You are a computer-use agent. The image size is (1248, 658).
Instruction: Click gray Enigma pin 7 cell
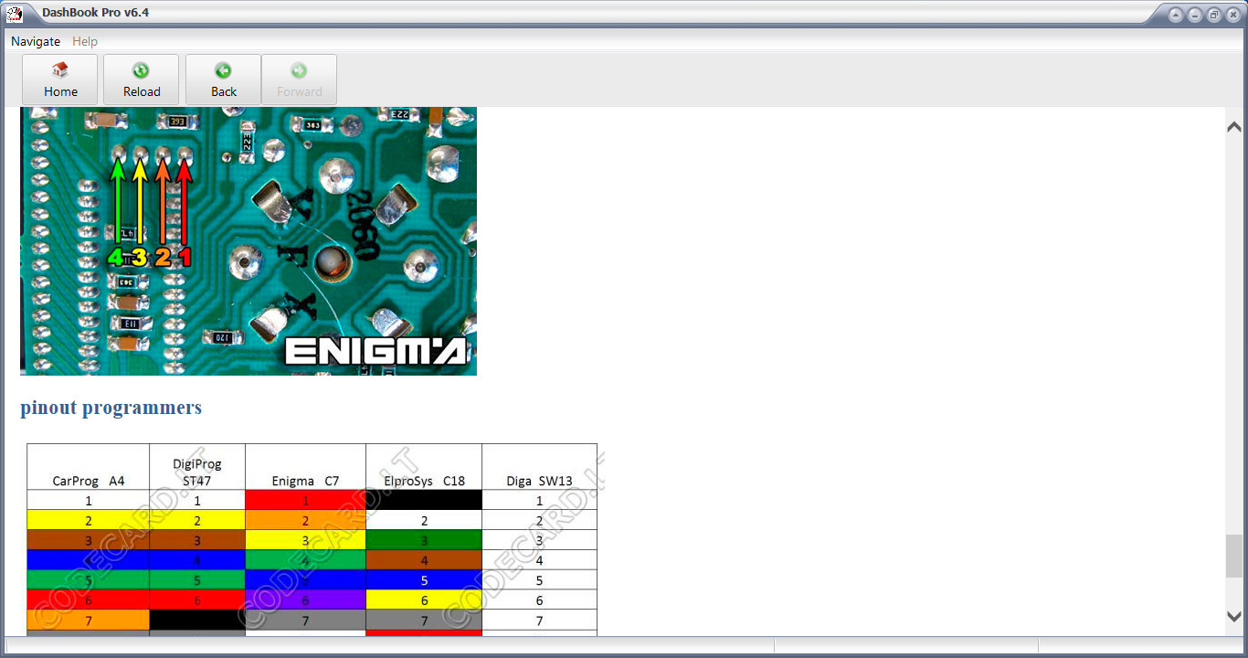pos(305,621)
